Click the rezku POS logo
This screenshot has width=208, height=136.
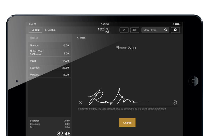point(104,30)
